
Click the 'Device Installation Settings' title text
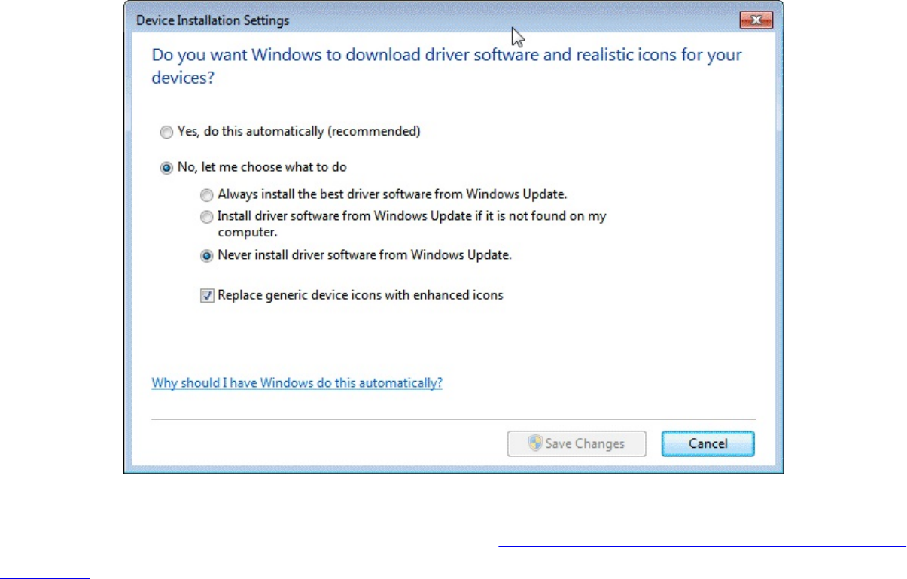click(x=212, y=21)
